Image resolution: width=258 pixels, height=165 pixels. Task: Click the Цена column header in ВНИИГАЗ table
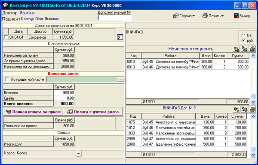[205, 116]
